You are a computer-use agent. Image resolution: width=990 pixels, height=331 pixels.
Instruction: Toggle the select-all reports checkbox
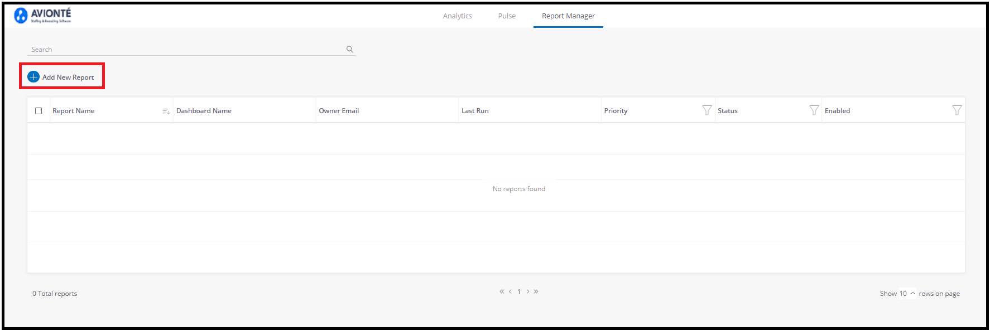click(x=39, y=111)
